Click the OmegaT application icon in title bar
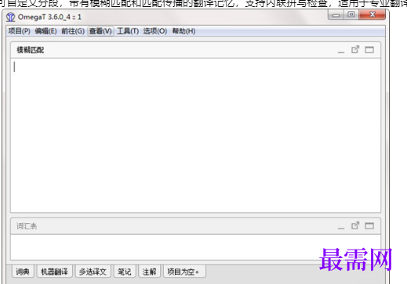407x284 pixels. [10, 17]
